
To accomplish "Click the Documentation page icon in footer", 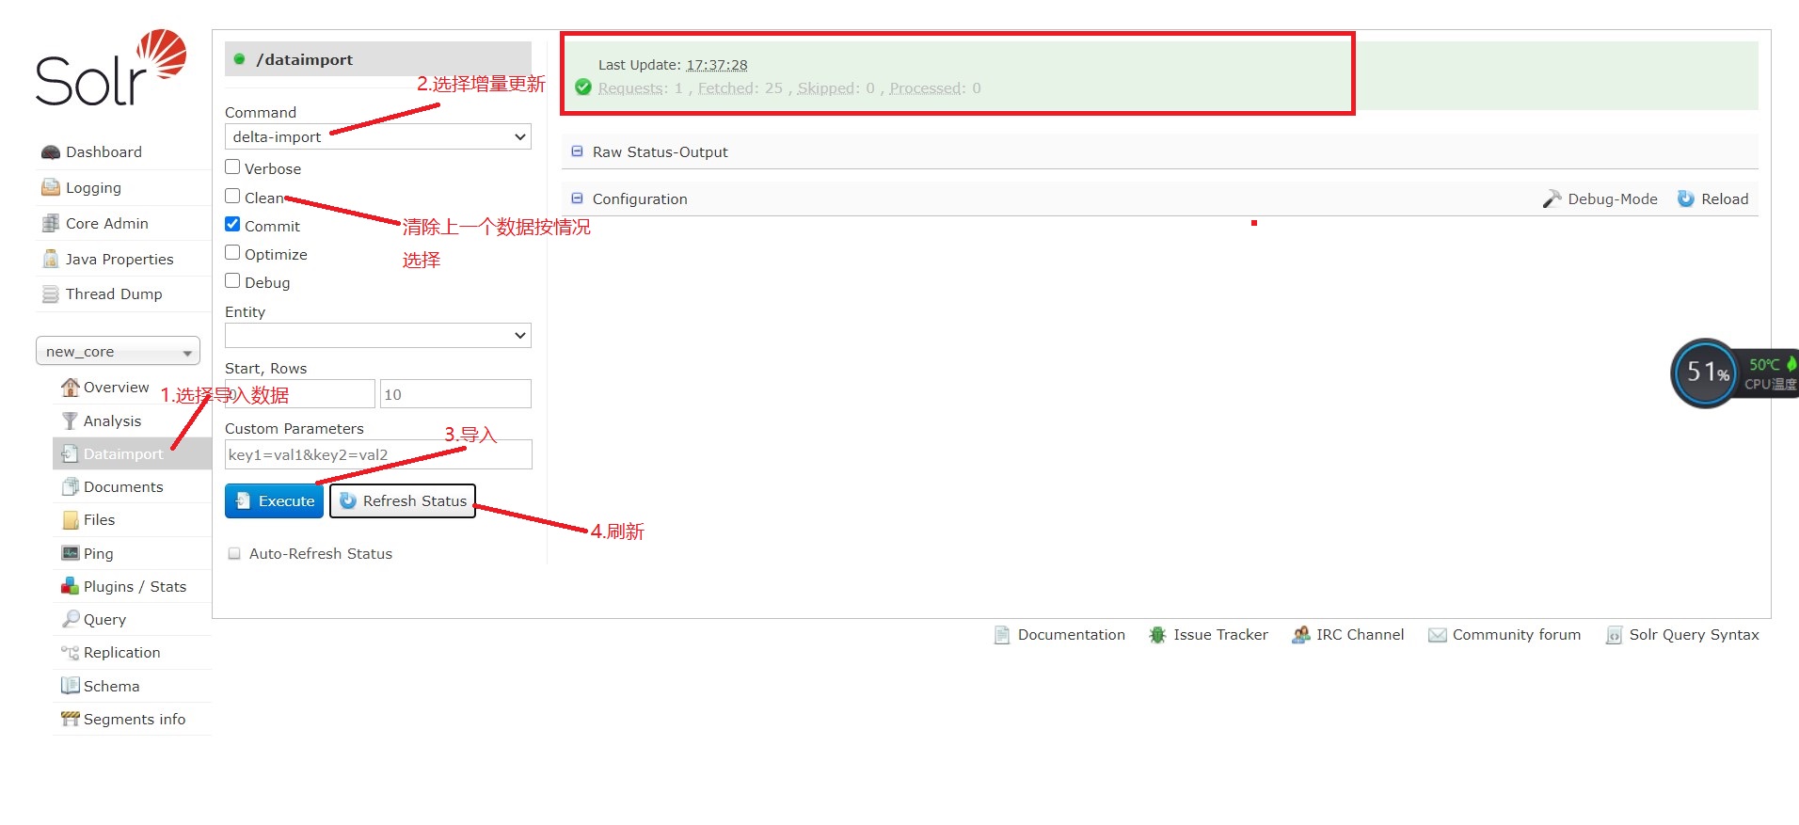I will [x=1002, y=635].
